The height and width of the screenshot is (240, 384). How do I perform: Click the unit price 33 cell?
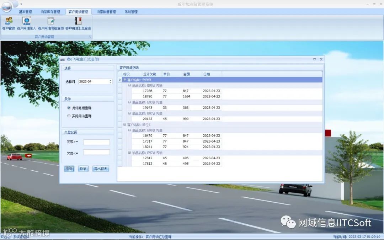point(172,108)
